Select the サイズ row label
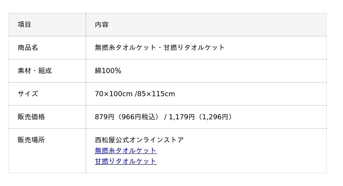 point(28,94)
